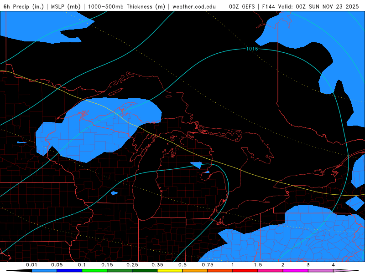This screenshot has height=273, width=365.
Task: Click the '0.5' legend value
Action: click(182, 265)
